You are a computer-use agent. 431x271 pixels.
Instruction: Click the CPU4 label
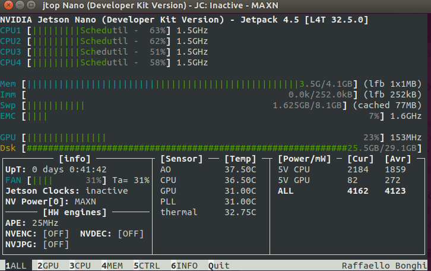[x=11, y=63]
